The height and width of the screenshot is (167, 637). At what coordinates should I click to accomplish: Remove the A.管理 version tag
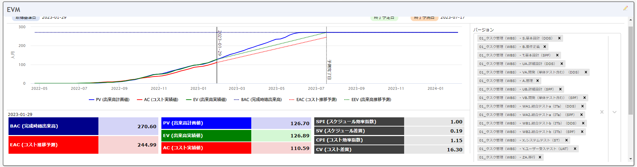pyautogui.click(x=537, y=81)
